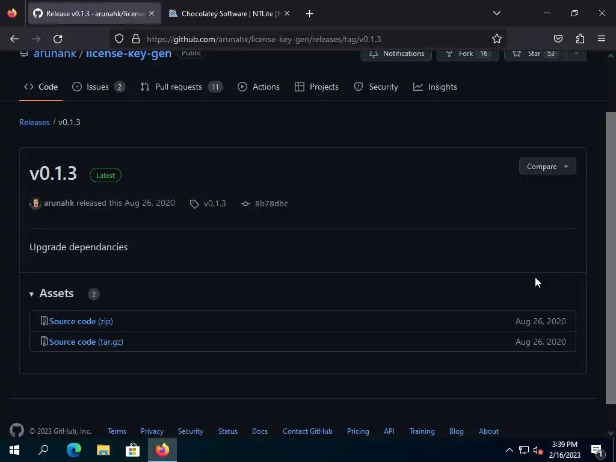The height and width of the screenshot is (462, 616).
Task: Open the Pricing footer link
Action: [x=358, y=431]
